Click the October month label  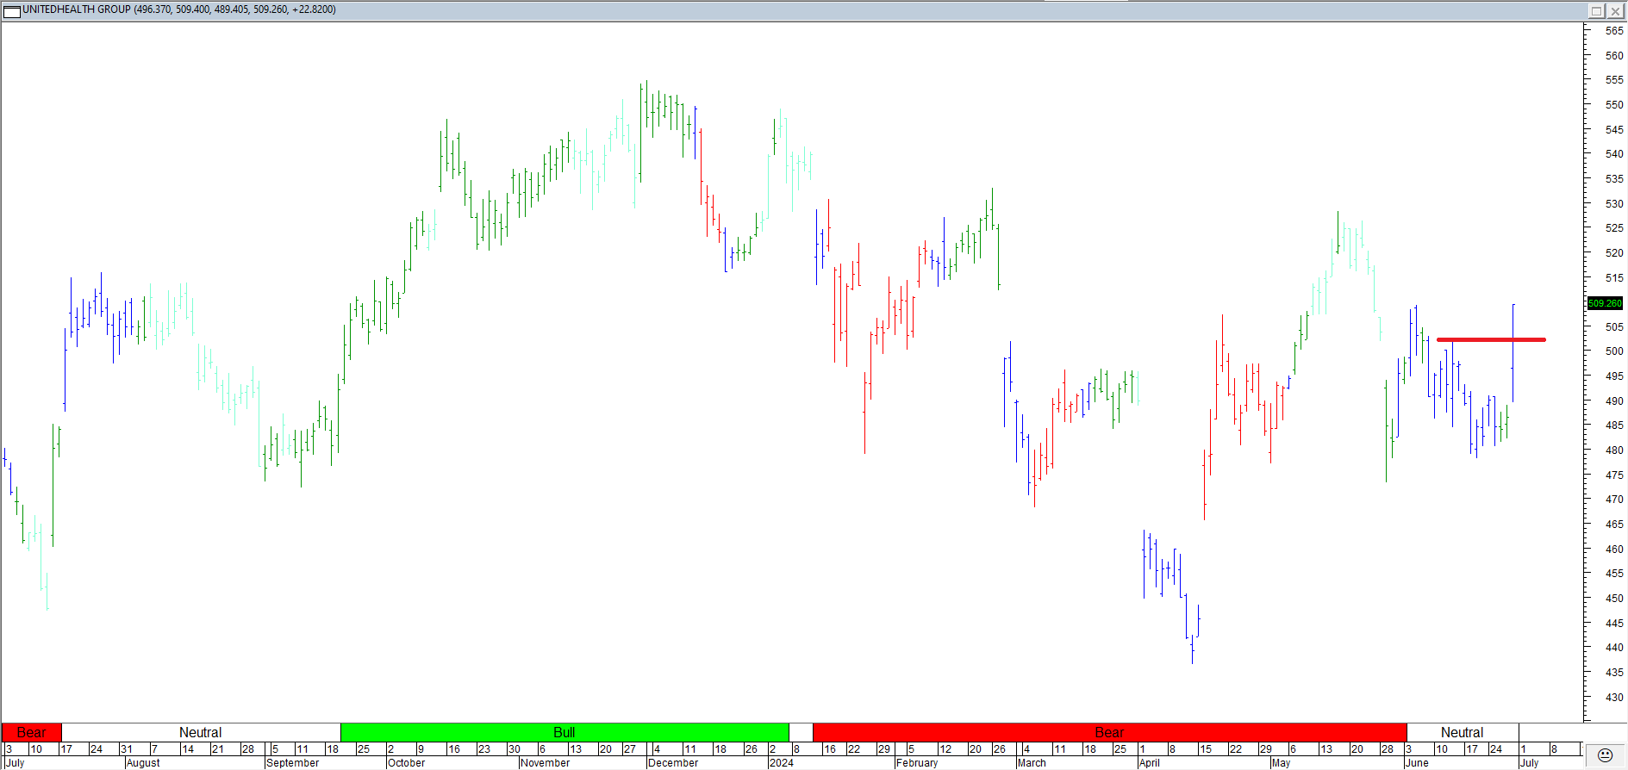407,763
